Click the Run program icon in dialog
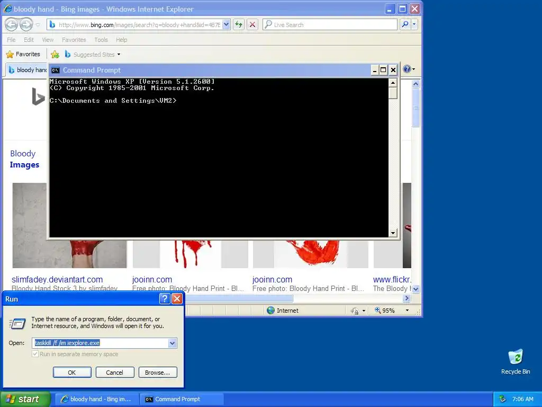542x407 pixels. [17, 323]
